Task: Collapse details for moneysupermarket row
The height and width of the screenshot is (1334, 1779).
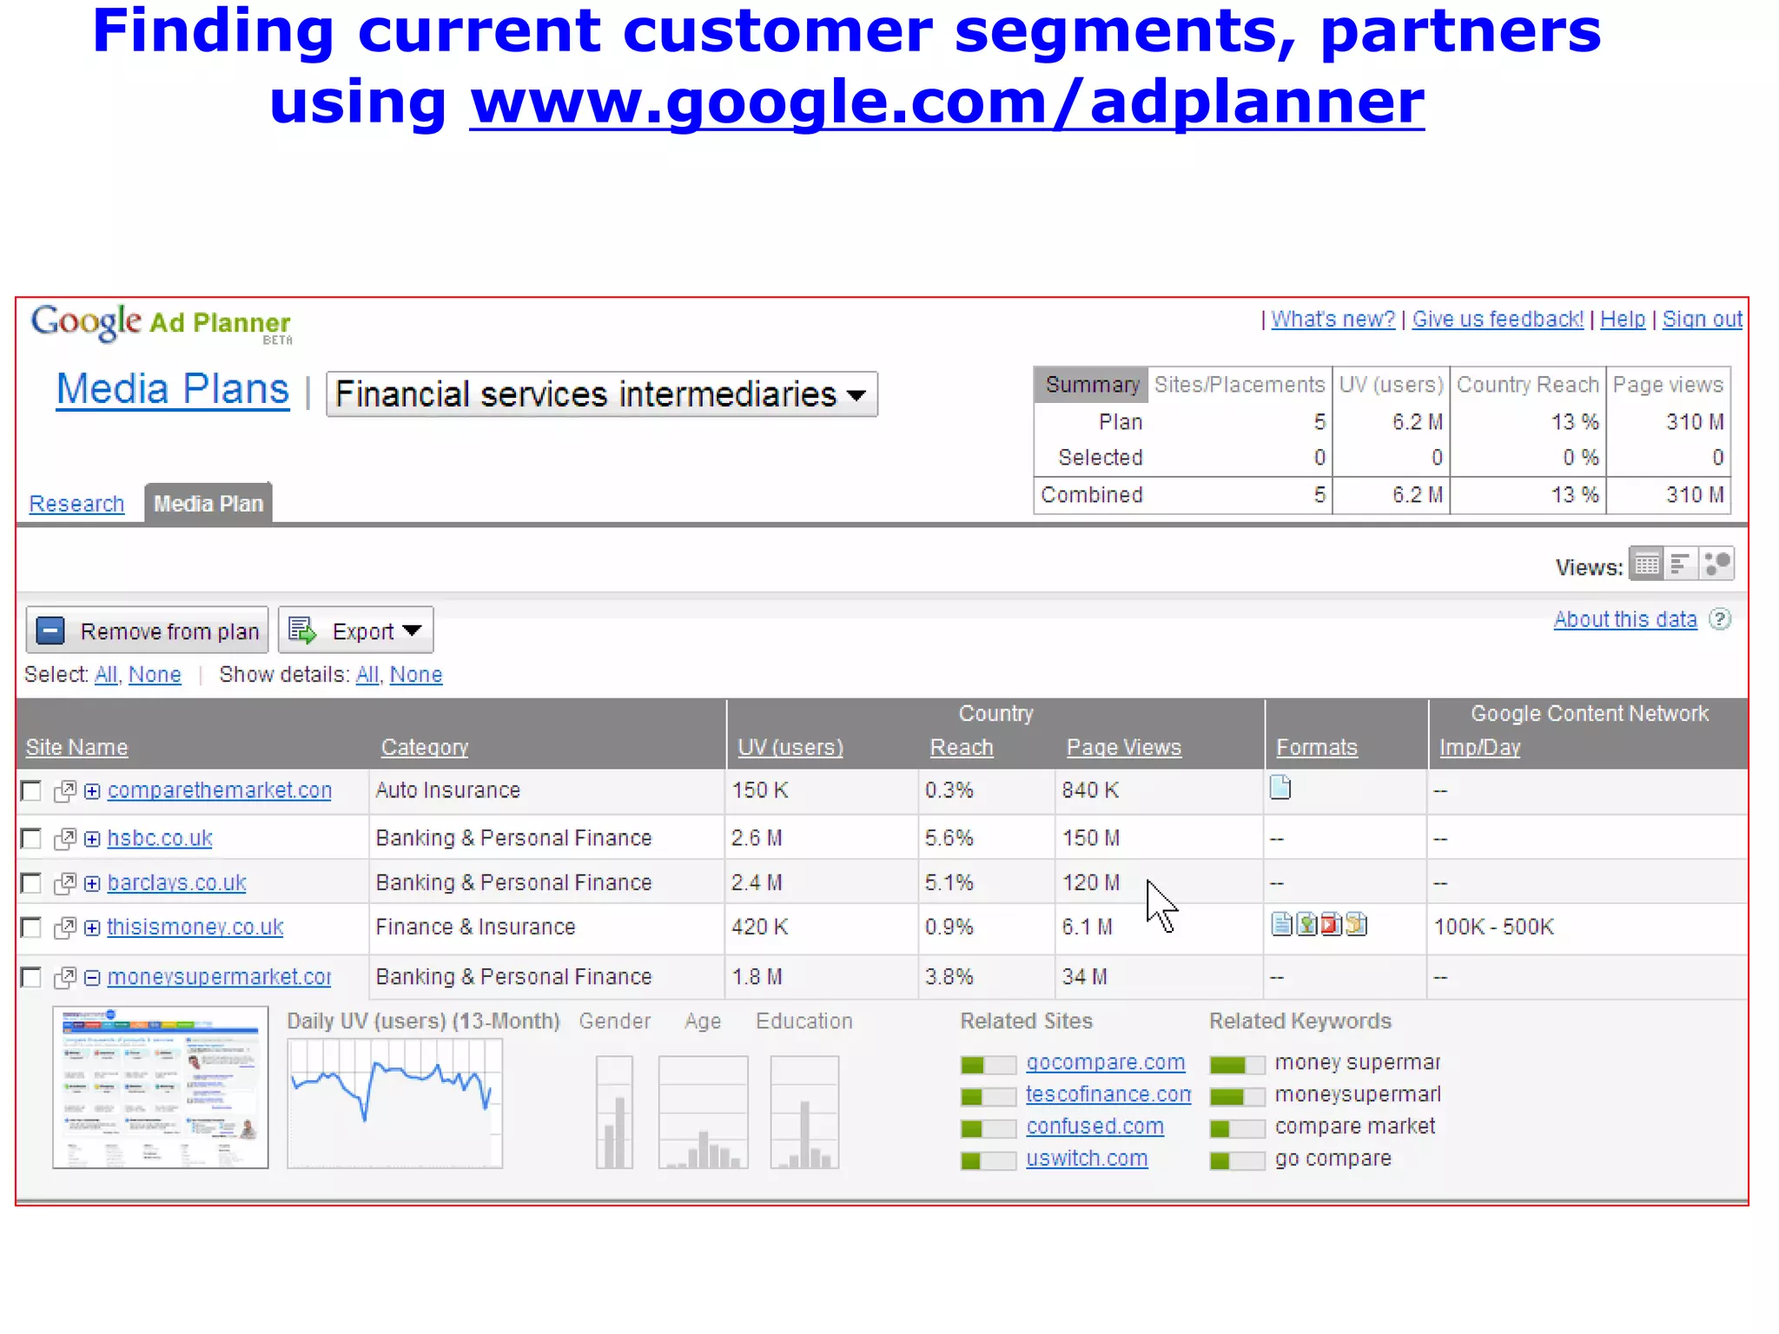Action: tap(92, 978)
